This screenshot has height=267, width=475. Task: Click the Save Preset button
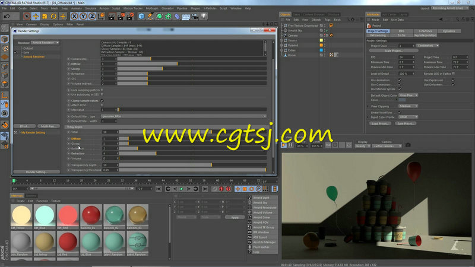406,123
